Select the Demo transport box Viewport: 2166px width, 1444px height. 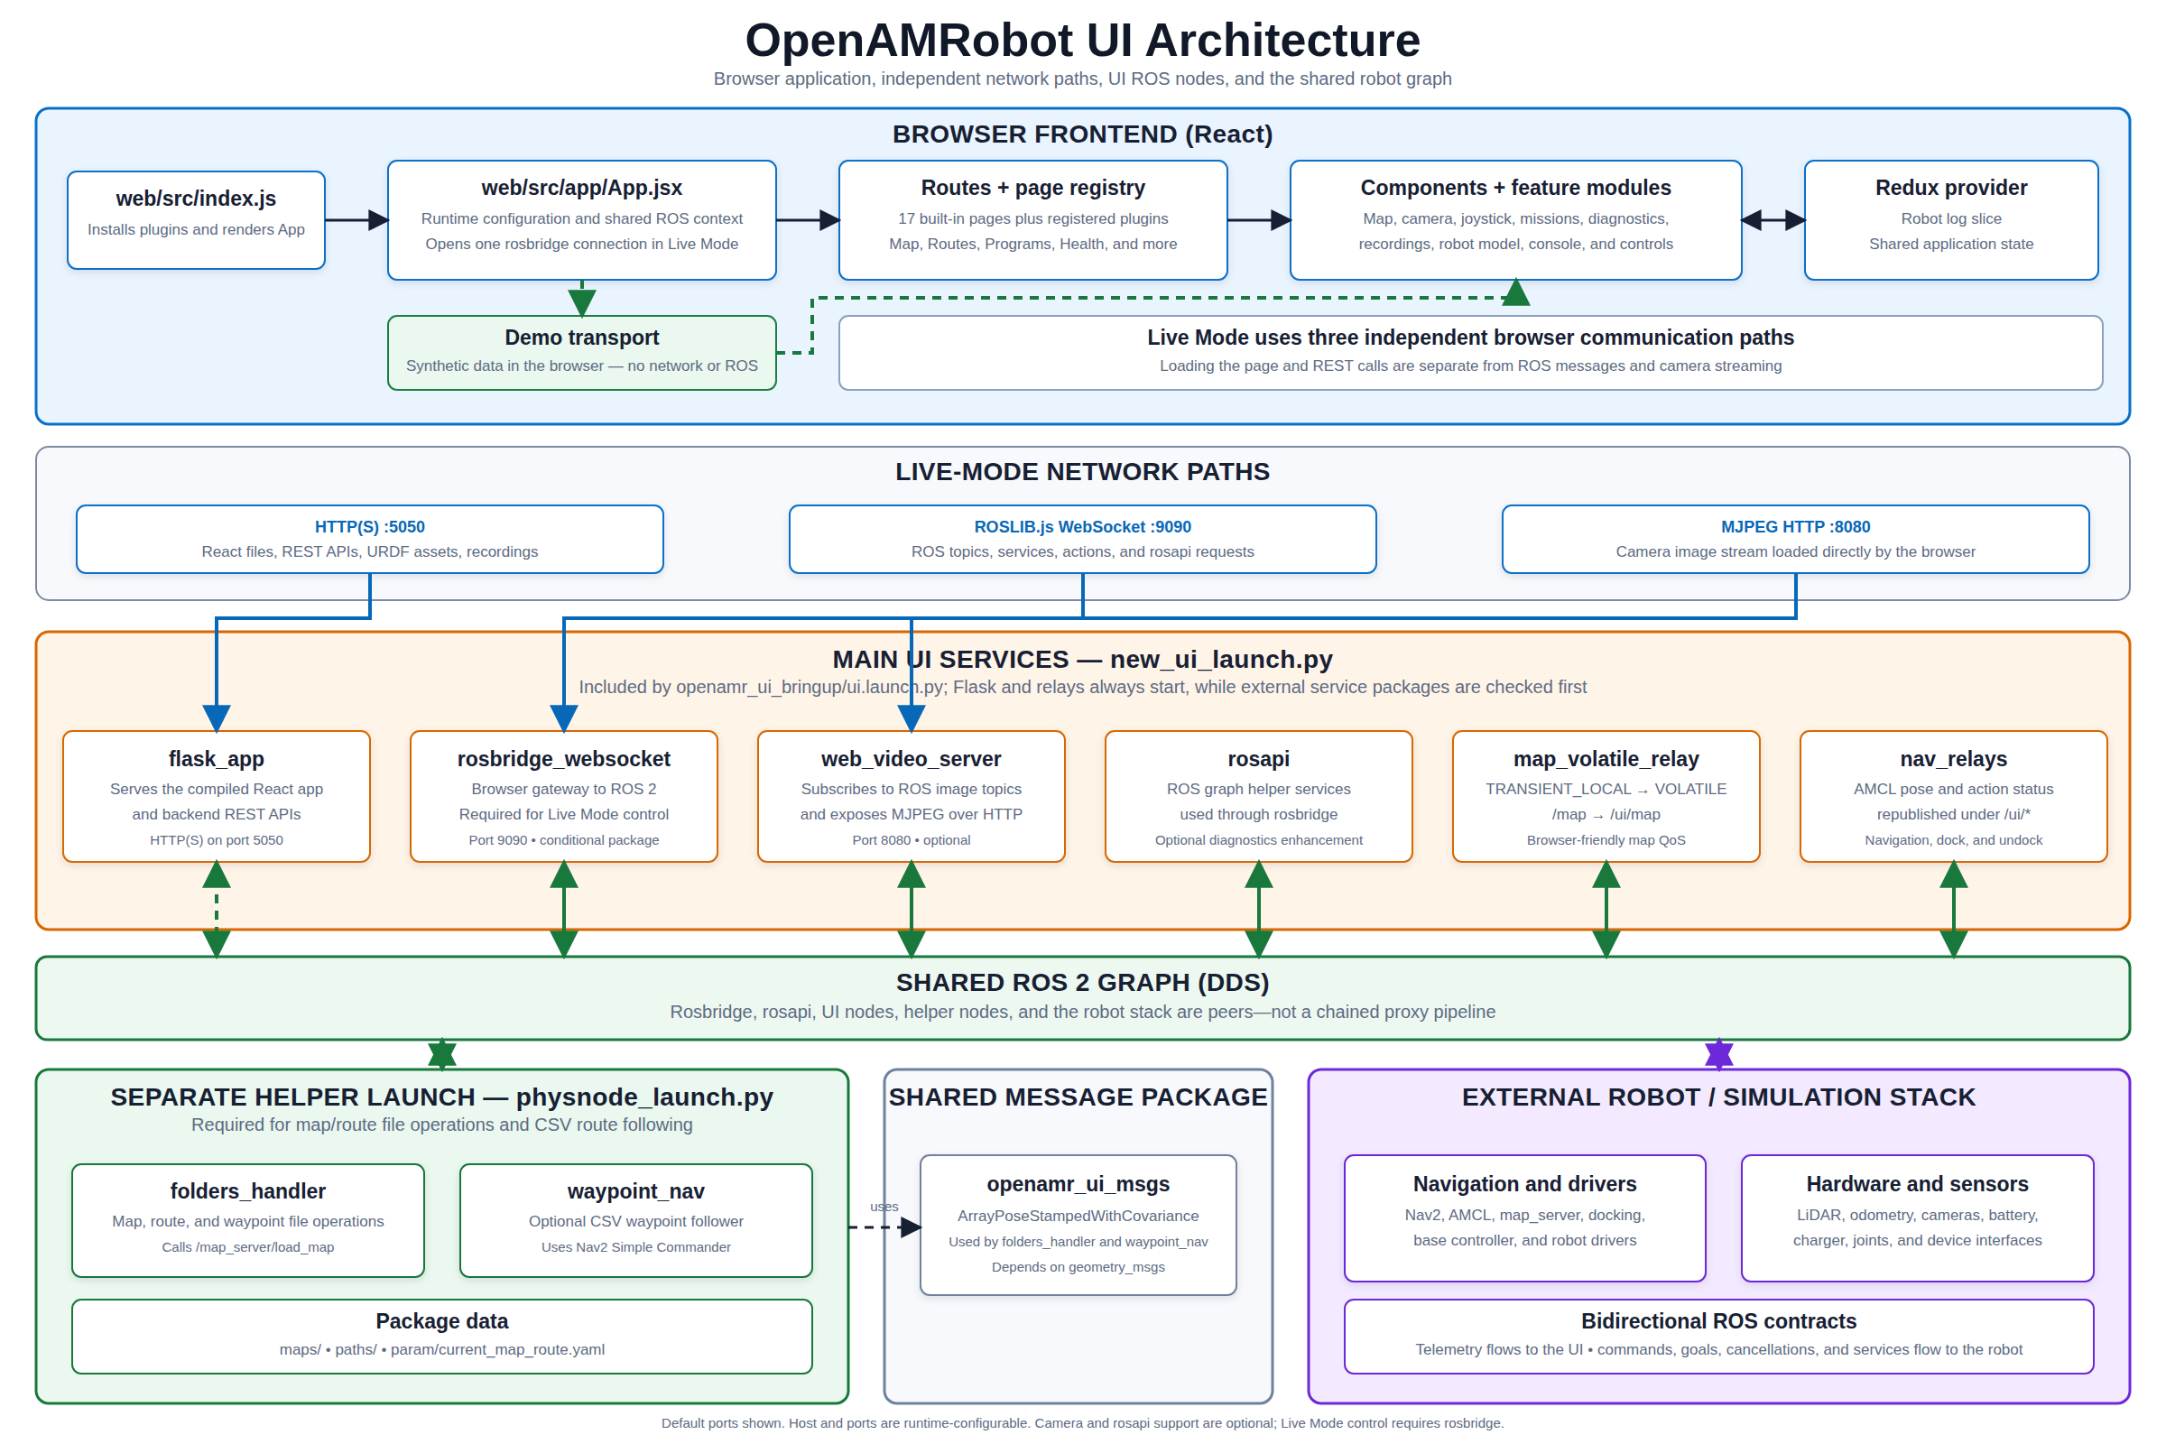click(x=582, y=353)
